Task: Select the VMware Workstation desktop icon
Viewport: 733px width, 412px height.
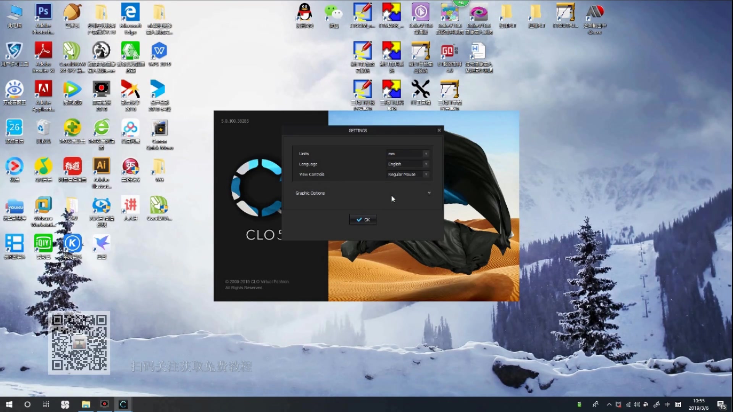Action: point(43,206)
